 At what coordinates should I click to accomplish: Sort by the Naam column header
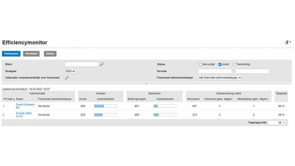point(20,99)
